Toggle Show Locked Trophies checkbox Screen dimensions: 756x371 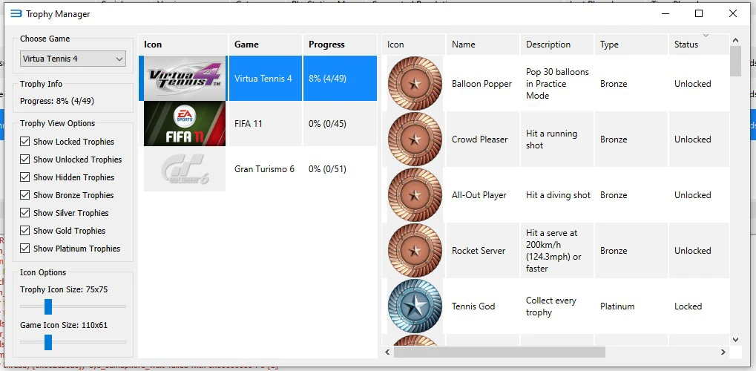coord(24,142)
